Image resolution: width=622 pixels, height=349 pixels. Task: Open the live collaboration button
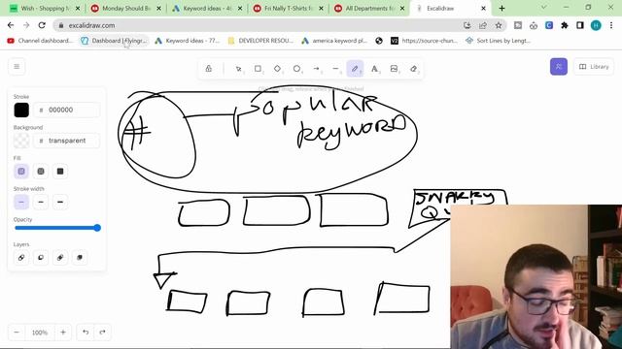click(x=559, y=67)
